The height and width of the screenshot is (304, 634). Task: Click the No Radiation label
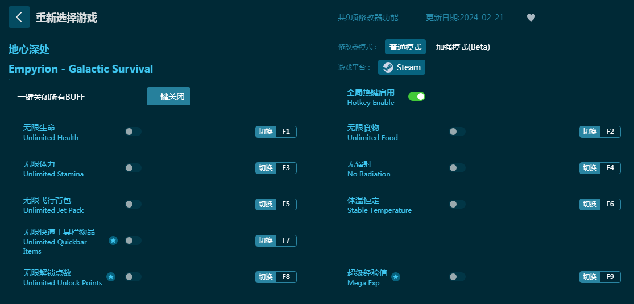(369, 174)
